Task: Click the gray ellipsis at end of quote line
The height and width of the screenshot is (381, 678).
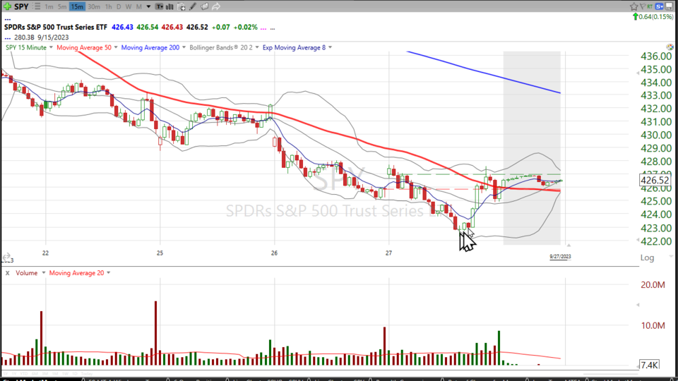Action: pyautogui.click(x=273, y=28)
